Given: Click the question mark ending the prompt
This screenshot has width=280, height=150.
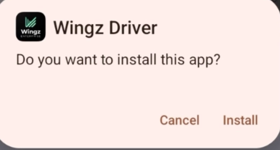Looking at the screenshot, I should point(217,60).
